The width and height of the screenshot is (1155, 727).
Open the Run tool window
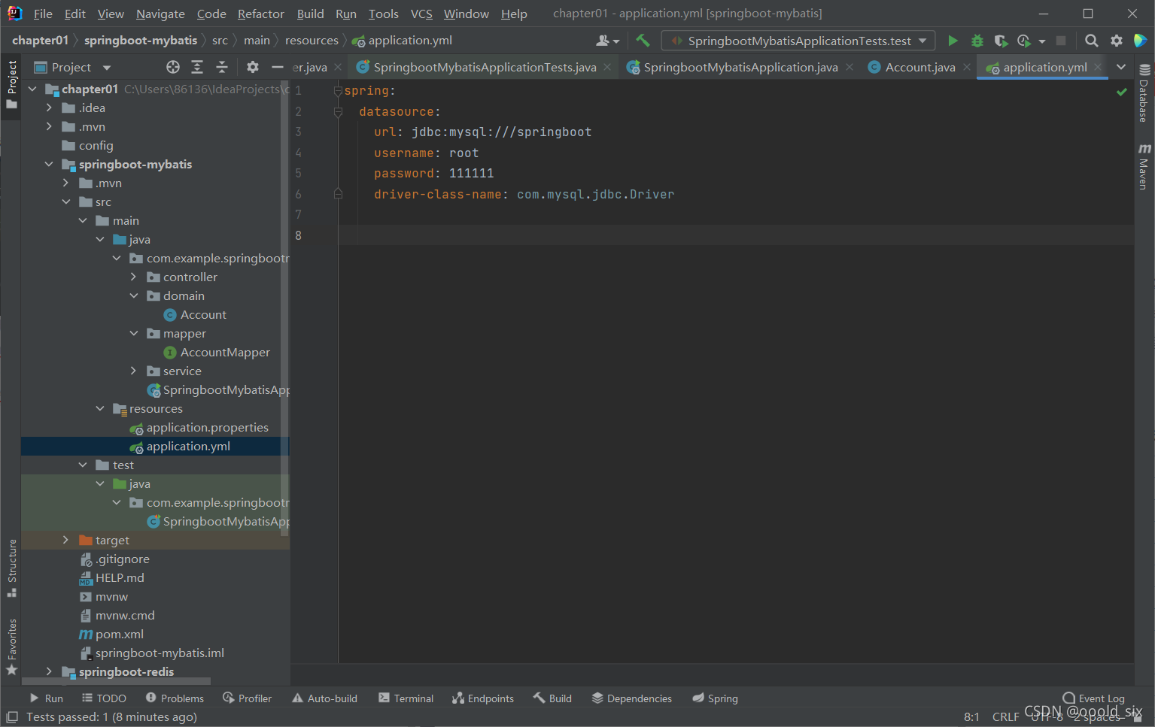46,698
